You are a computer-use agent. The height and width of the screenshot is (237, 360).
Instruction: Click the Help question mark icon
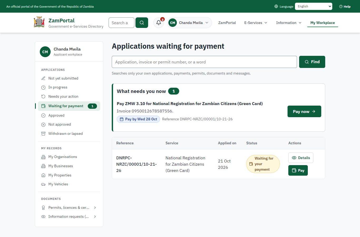click(x=341, y=7)
